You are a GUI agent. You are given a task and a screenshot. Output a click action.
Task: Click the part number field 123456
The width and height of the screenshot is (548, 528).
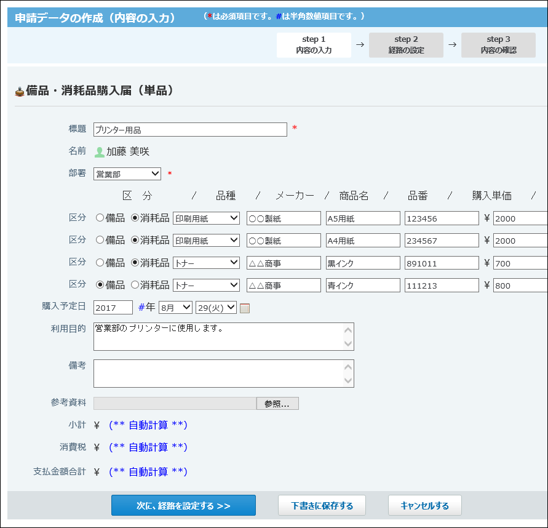click(x=442, y=218)
